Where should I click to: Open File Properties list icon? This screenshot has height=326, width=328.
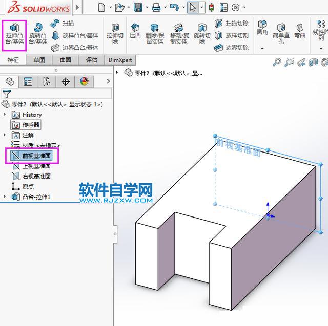(x=223, y=8)
